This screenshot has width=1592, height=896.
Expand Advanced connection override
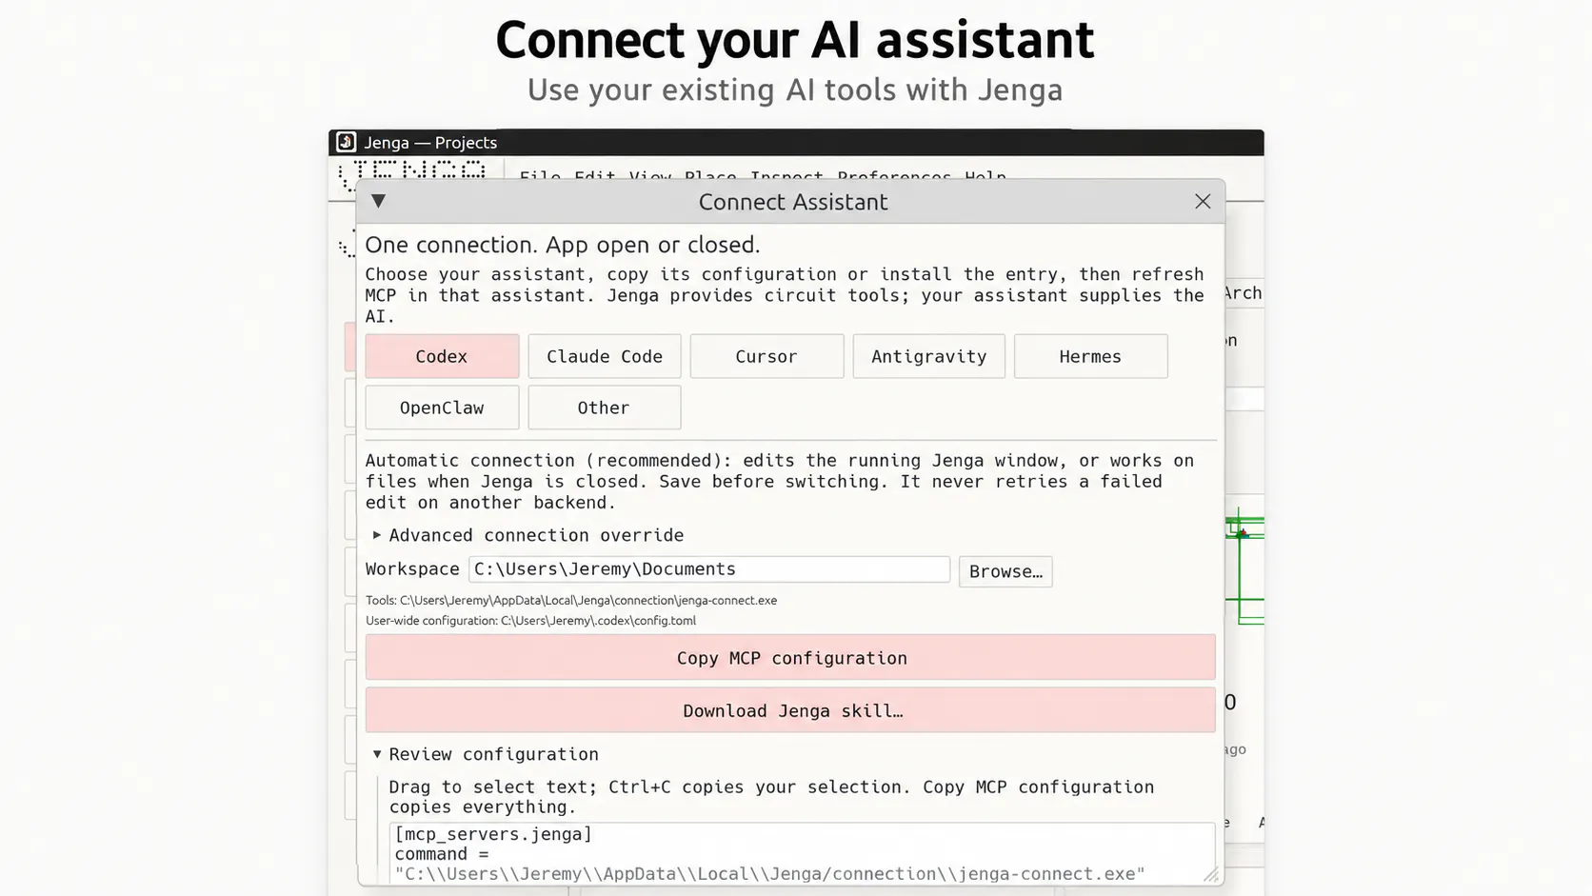coord(528,535)
